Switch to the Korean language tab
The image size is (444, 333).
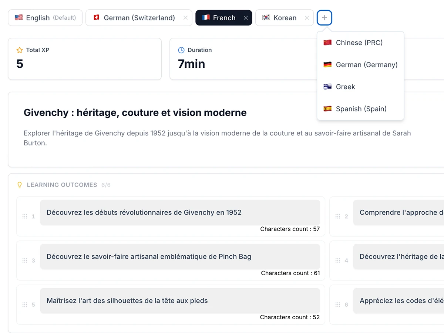point(285,17)
